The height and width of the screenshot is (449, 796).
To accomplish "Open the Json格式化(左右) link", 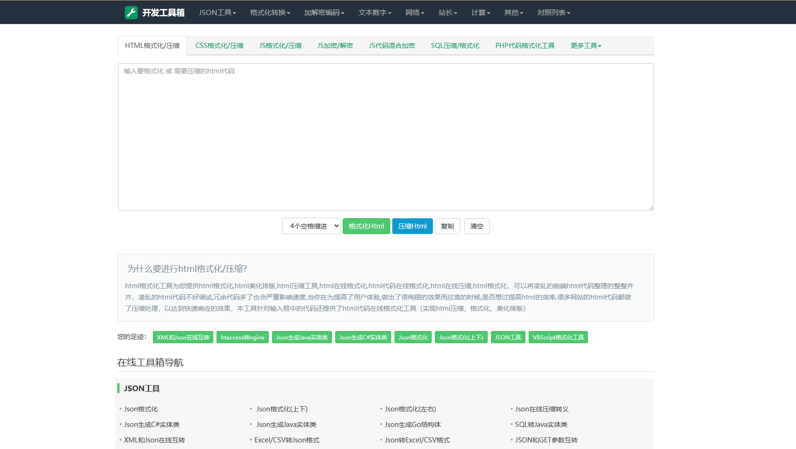I will click(x=410, y=409).
